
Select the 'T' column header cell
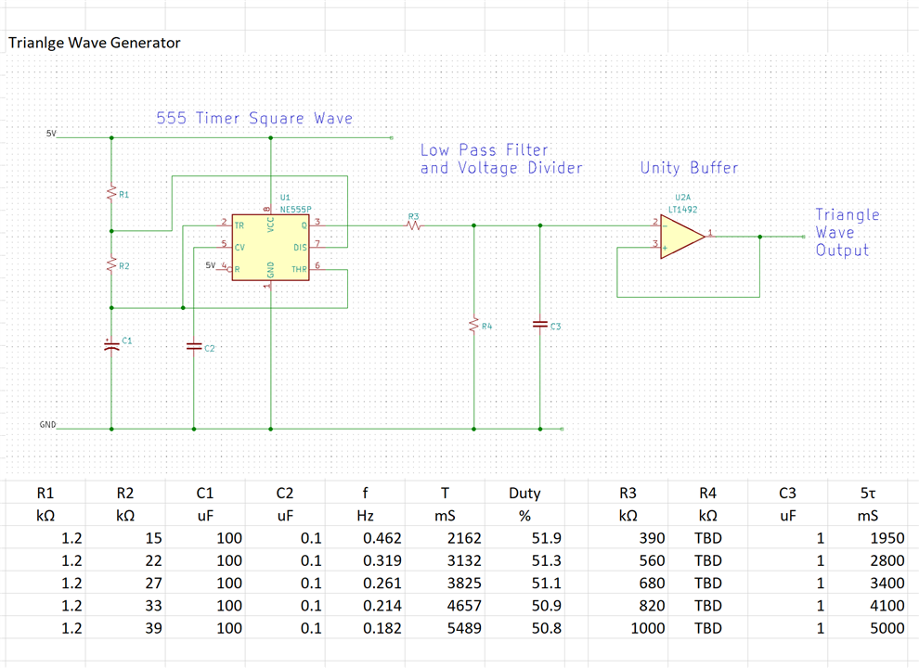click(x=445, y=493)
